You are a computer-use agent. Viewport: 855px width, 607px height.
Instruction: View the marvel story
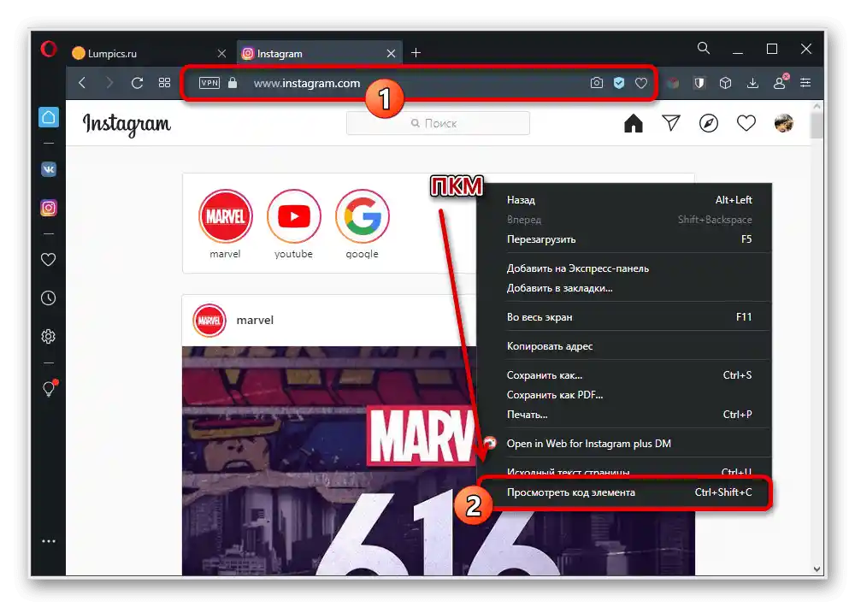[x=225, y=216]
